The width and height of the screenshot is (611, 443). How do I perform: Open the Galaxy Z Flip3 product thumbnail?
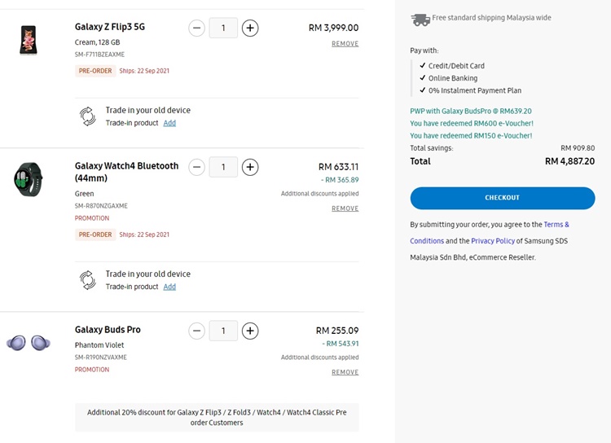click(x=29, y=40)
